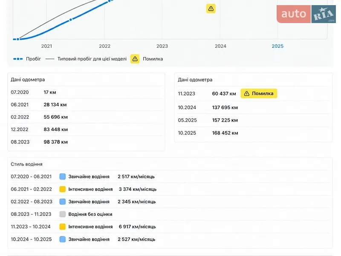Image resolution: width=341 pixels, height=256 pixels.
Task: Select the 2024 year label on chart axis
Action: point(220,46)
